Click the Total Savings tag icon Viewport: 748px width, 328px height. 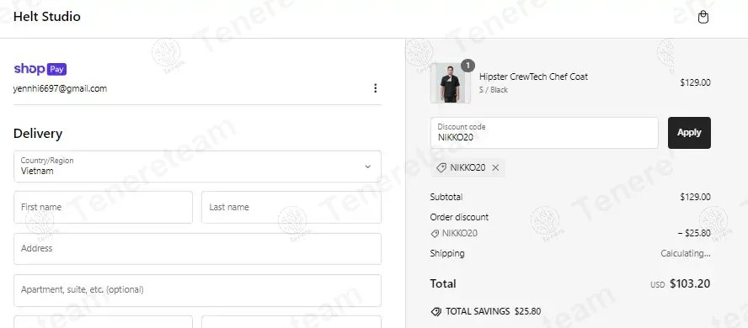[x=436, y=312]
